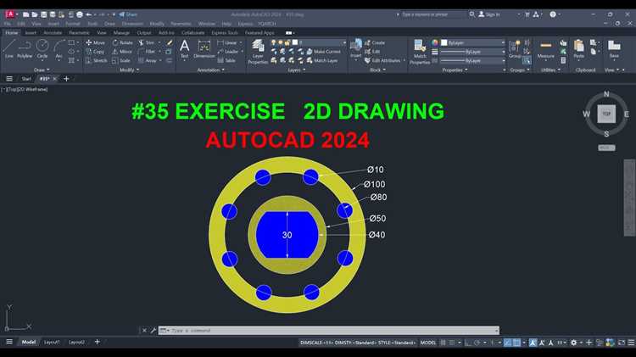The width and height of the screenshot is (636, 357).
Task: Activate the Mirror command
Action: (x=122, y=52)
